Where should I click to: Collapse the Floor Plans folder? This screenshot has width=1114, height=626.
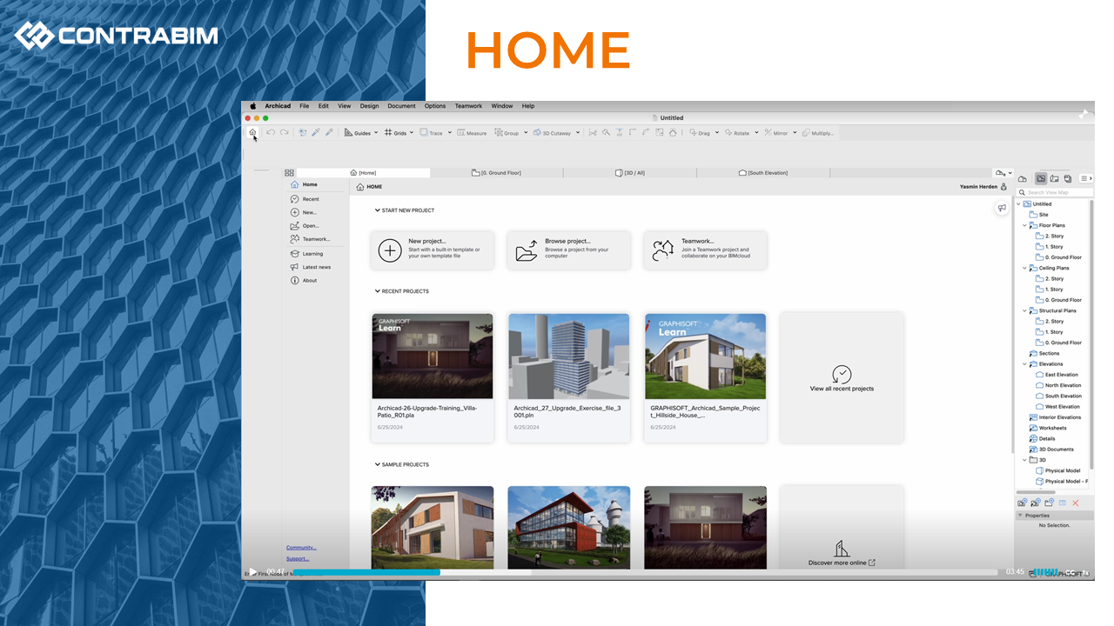pos(1024,225)
